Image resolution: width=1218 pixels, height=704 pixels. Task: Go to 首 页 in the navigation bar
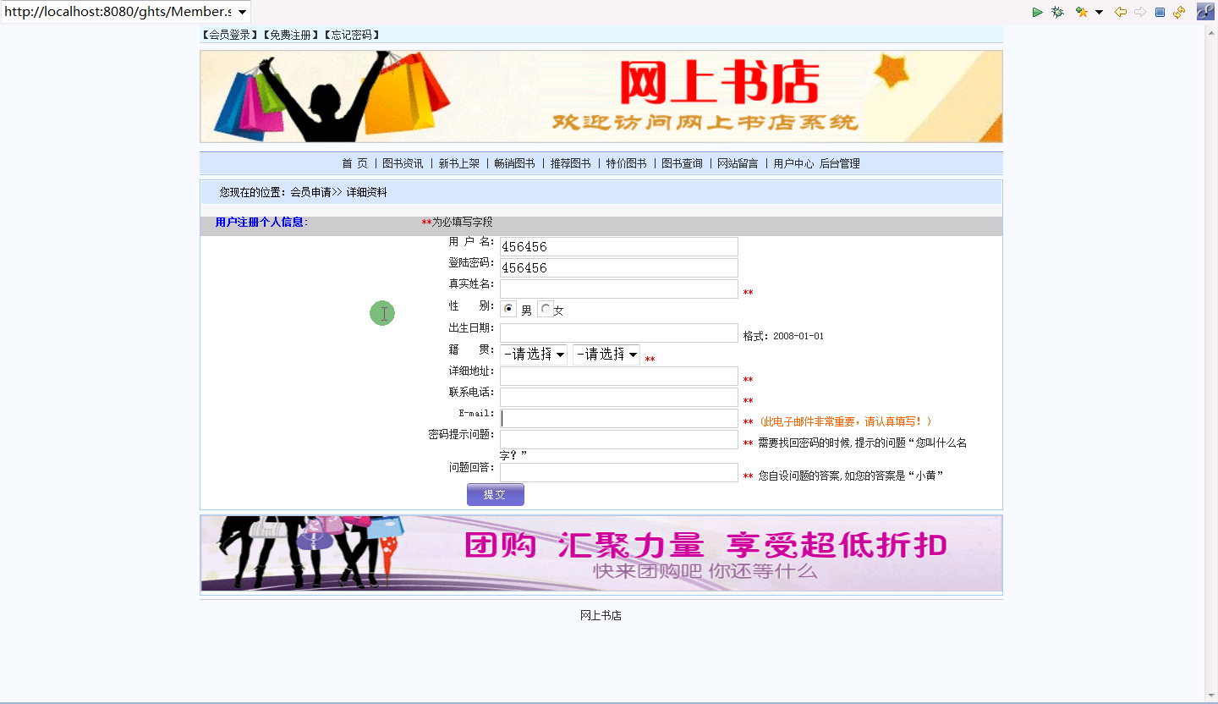pyautogui.click(x=355, y=163)
